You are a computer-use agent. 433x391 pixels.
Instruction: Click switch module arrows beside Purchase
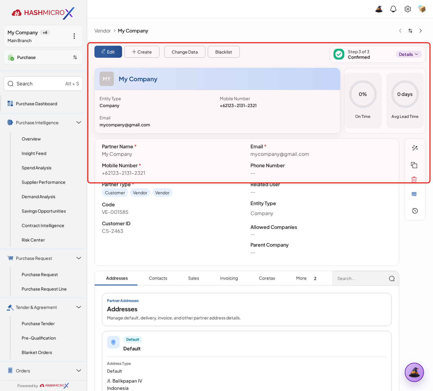click(75, 57)
